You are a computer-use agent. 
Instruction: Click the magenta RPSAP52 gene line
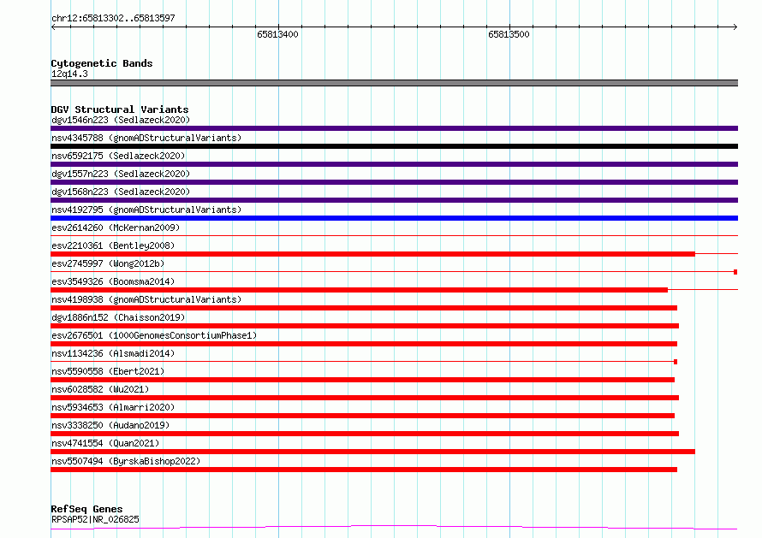tap(394, 528)
